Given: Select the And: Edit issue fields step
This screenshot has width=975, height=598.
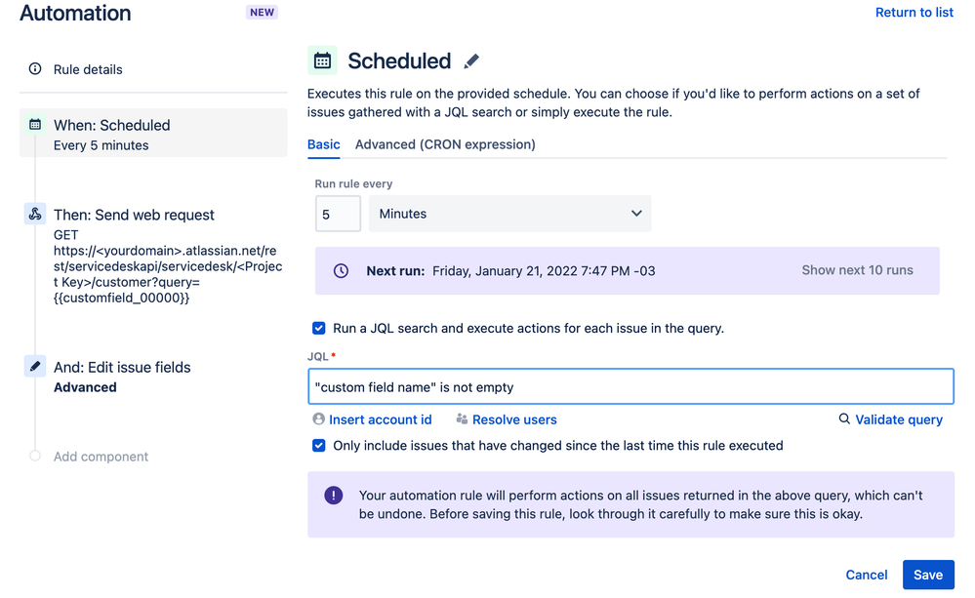Looking at the screenshot, I should coord(122,368).
